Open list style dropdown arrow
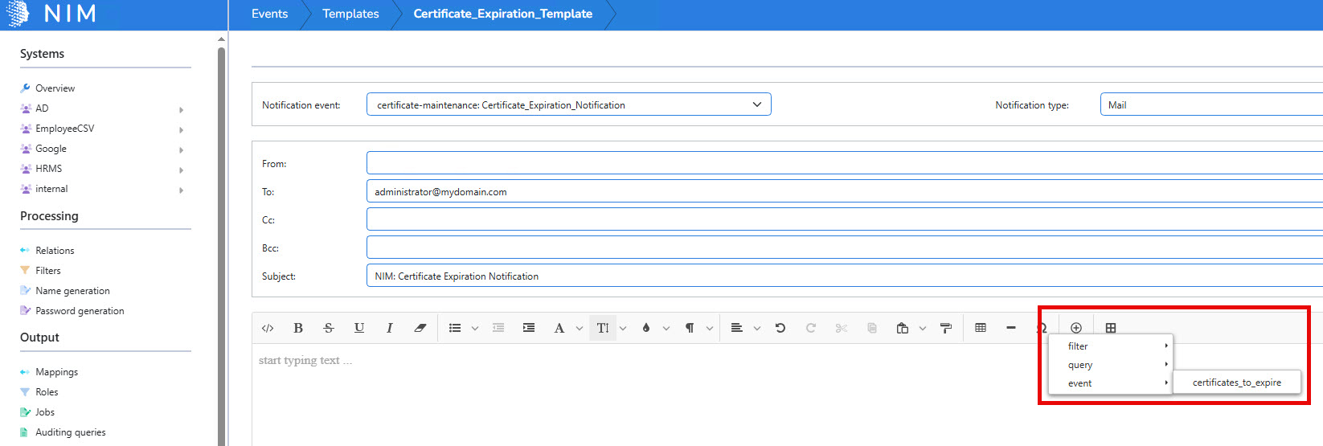The width and height of the screenshot is (1323, 446). (x=475, y=328)
